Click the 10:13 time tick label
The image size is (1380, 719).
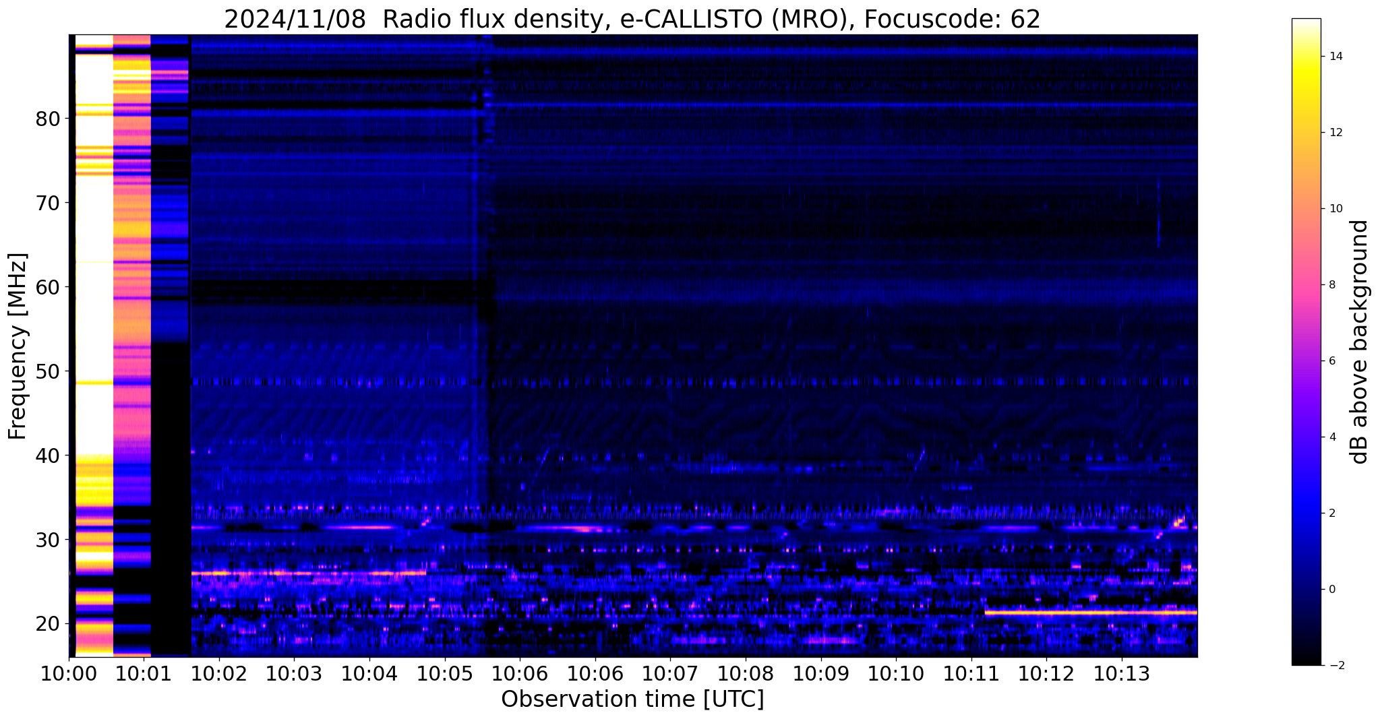click(1122, 673)
